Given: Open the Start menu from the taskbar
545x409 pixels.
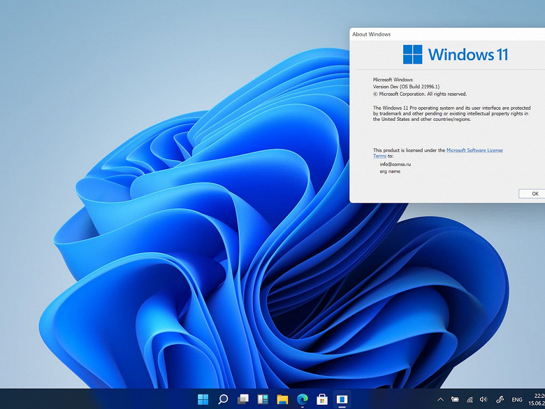Looking at the screenshot, I should pyautogui.click(x=203, y=399).
